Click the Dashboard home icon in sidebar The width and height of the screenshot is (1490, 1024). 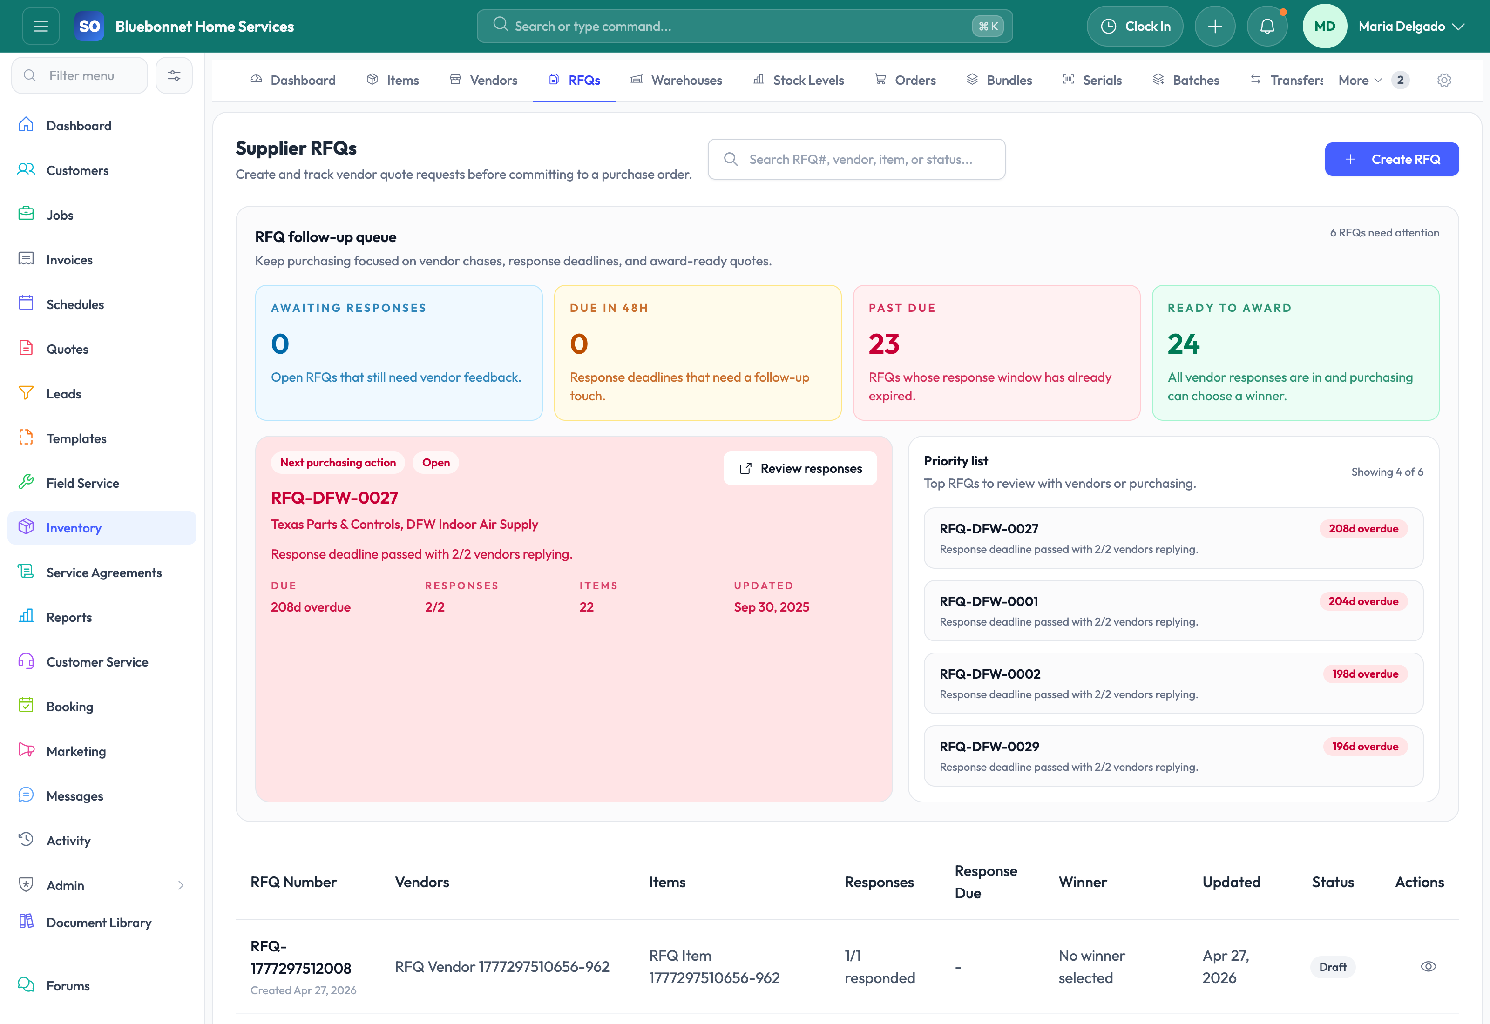pyautogui.click(x=27, y=125)
